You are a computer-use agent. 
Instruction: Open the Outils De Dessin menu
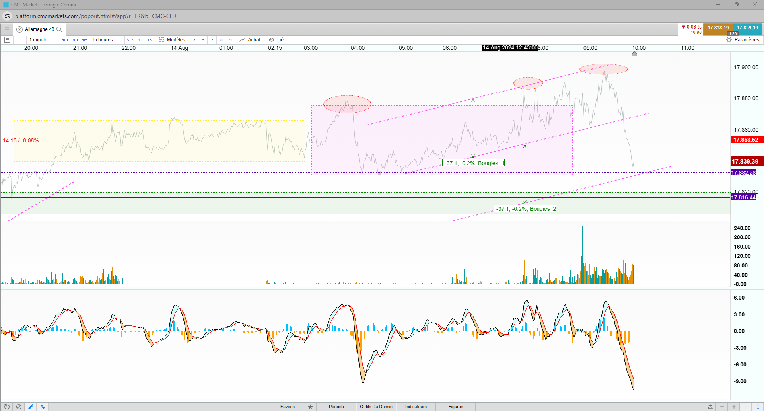376,407
